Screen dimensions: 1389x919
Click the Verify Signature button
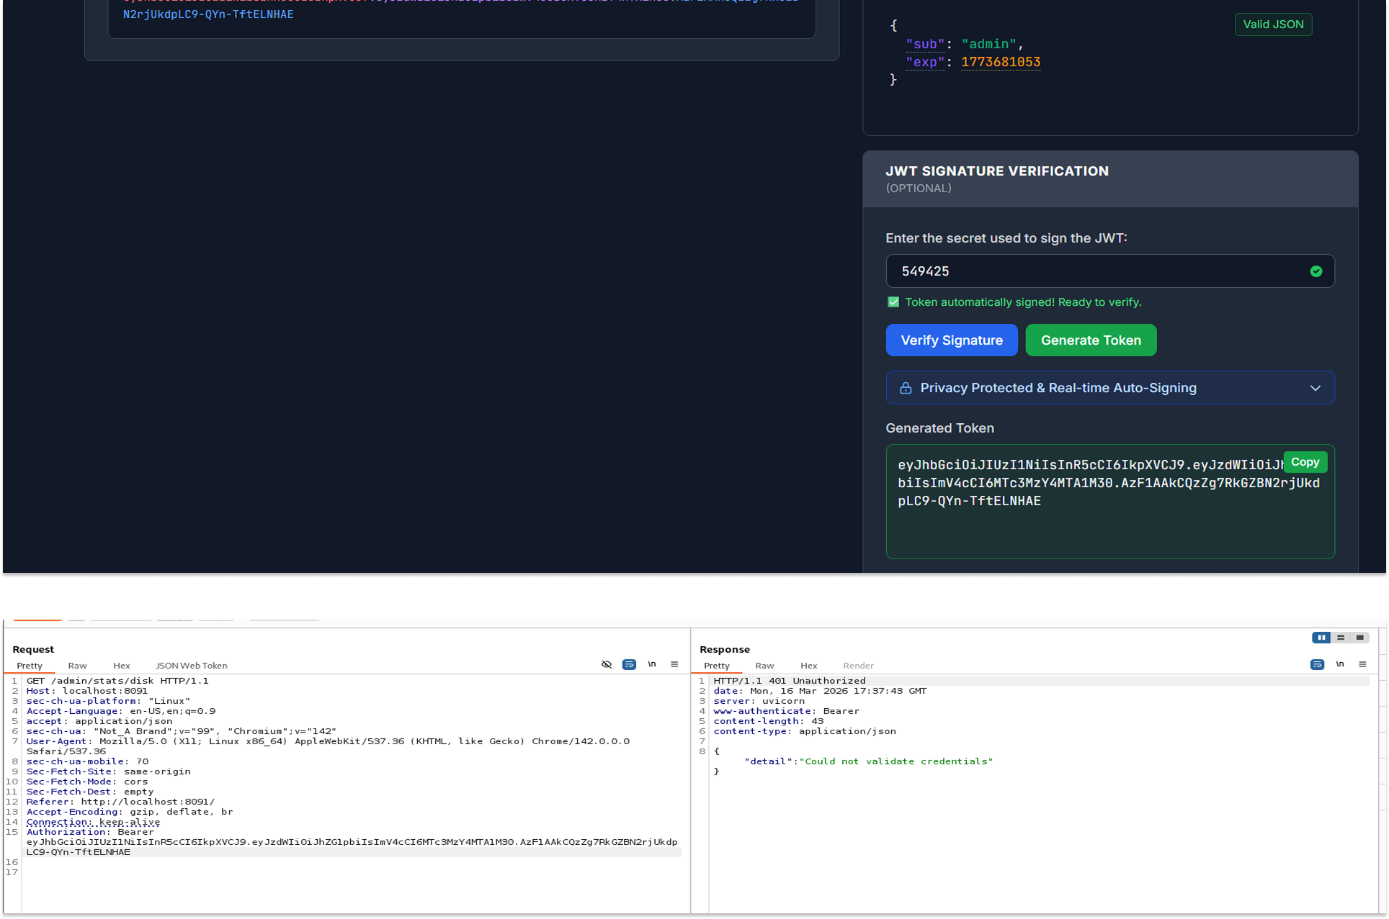951,340
